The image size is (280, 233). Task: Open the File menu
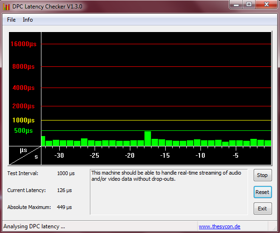(11, 20)
